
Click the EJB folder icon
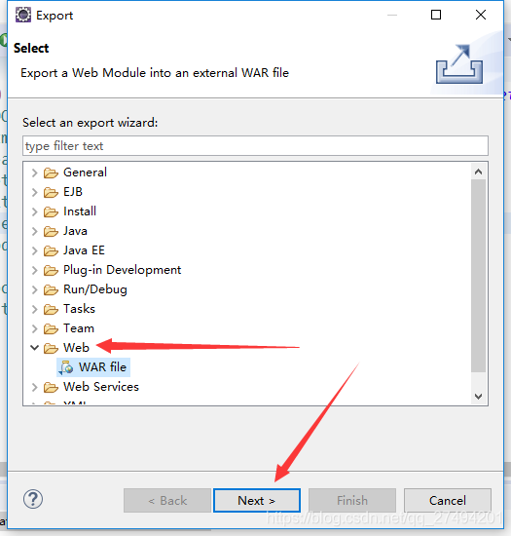point(51,192)
